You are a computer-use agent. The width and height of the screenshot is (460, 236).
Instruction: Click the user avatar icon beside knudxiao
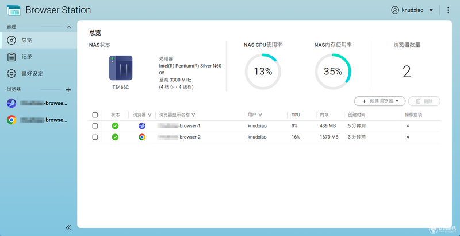(x=395, y=10)
